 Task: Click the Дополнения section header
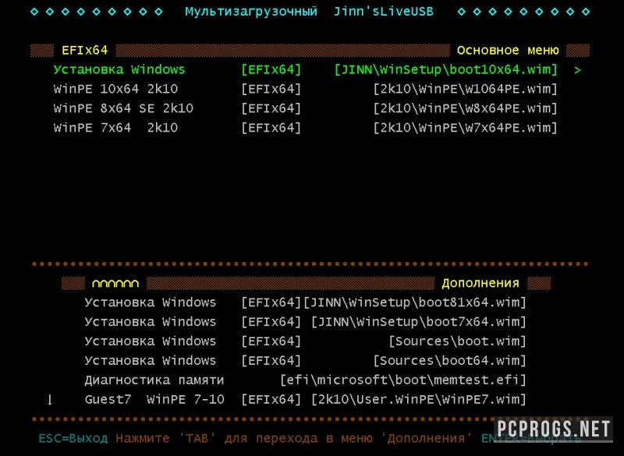(x=480, y=283)
